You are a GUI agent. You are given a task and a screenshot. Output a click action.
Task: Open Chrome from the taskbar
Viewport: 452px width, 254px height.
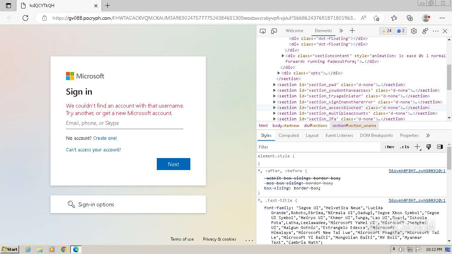[x=64, y=249]
